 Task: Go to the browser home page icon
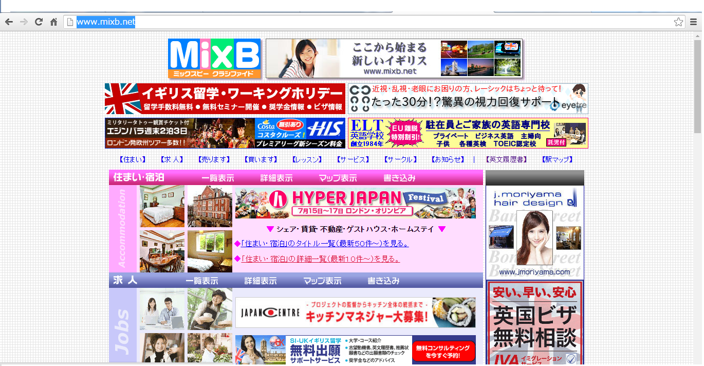click(x=53, y=22)
